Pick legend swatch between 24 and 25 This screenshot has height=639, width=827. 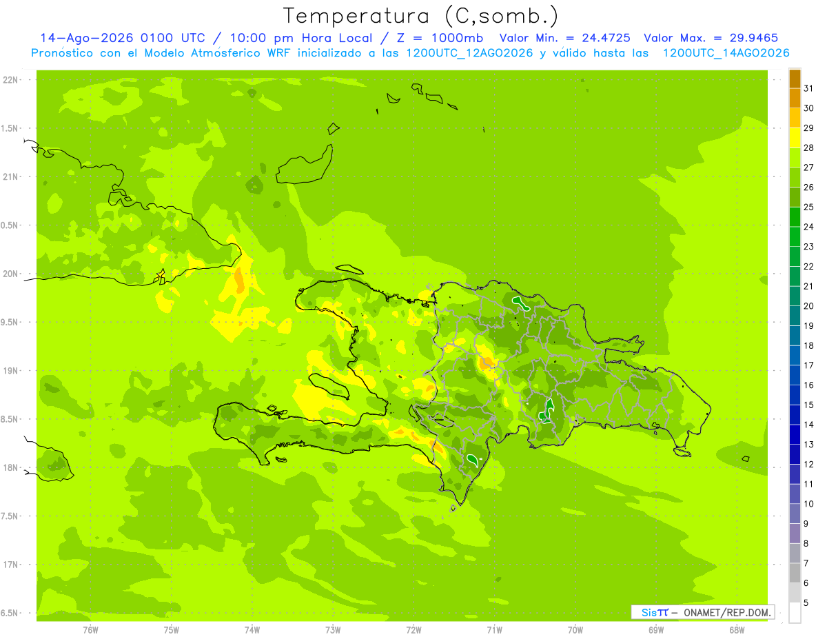(x=795, y=216)
